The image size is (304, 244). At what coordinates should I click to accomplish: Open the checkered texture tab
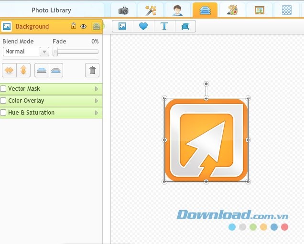tap(287, 10)
